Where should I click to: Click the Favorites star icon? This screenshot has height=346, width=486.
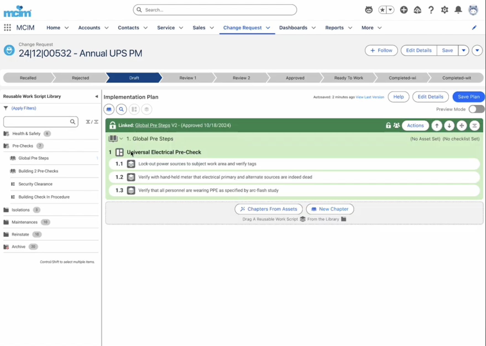pos(382,10)
